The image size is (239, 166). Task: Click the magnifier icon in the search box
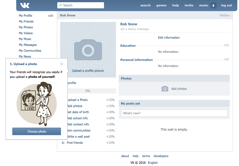pos(61,5)
